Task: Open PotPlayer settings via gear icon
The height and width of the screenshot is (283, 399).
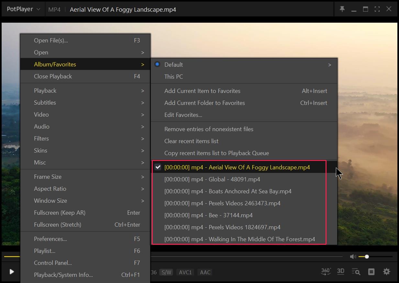Action: 386,272
